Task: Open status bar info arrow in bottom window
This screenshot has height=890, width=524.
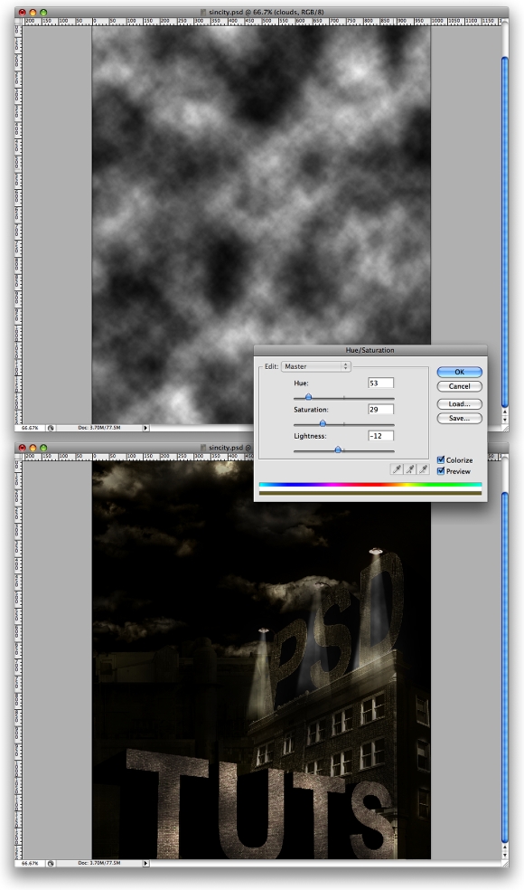Action: pos(145,864)
